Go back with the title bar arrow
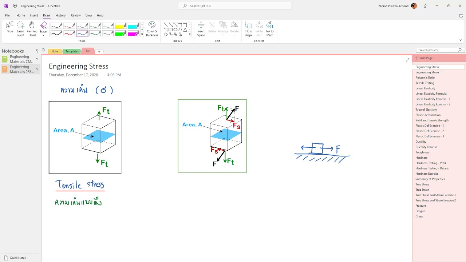The width and height of the screenshot is (466, 262). click(x=15, y=6)
